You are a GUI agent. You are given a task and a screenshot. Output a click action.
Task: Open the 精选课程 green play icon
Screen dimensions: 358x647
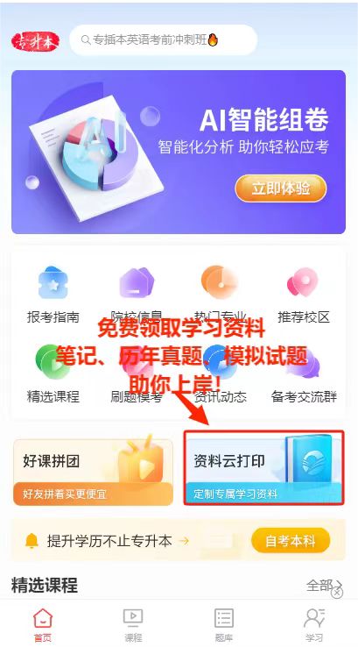point(53,362)
